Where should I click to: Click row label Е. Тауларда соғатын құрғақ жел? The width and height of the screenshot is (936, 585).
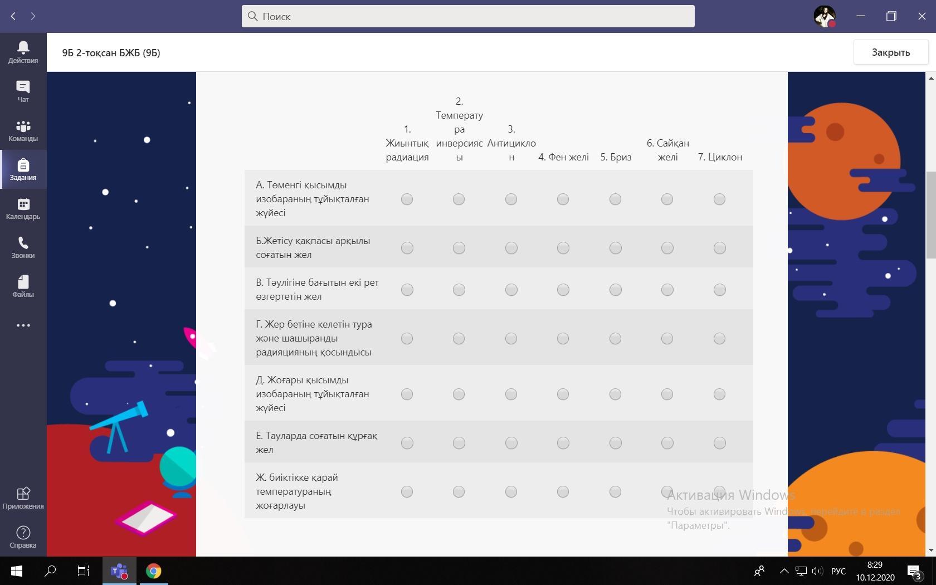pos(316,442)
